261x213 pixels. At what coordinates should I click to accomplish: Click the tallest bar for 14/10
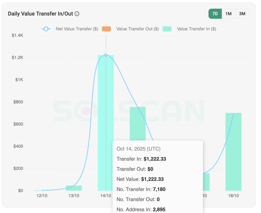(106, 102)
